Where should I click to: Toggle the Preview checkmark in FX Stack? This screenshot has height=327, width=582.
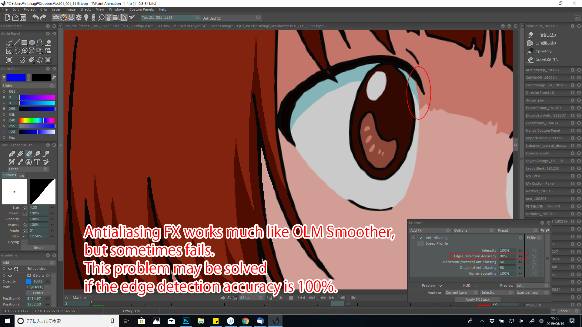click(x=441, y=286)
